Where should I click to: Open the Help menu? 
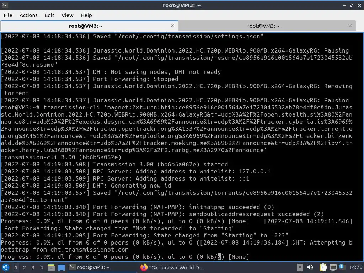86,15
